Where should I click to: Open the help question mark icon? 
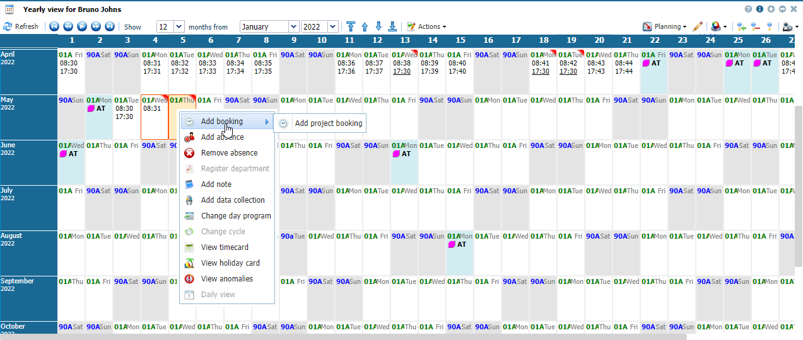[748, 9]
